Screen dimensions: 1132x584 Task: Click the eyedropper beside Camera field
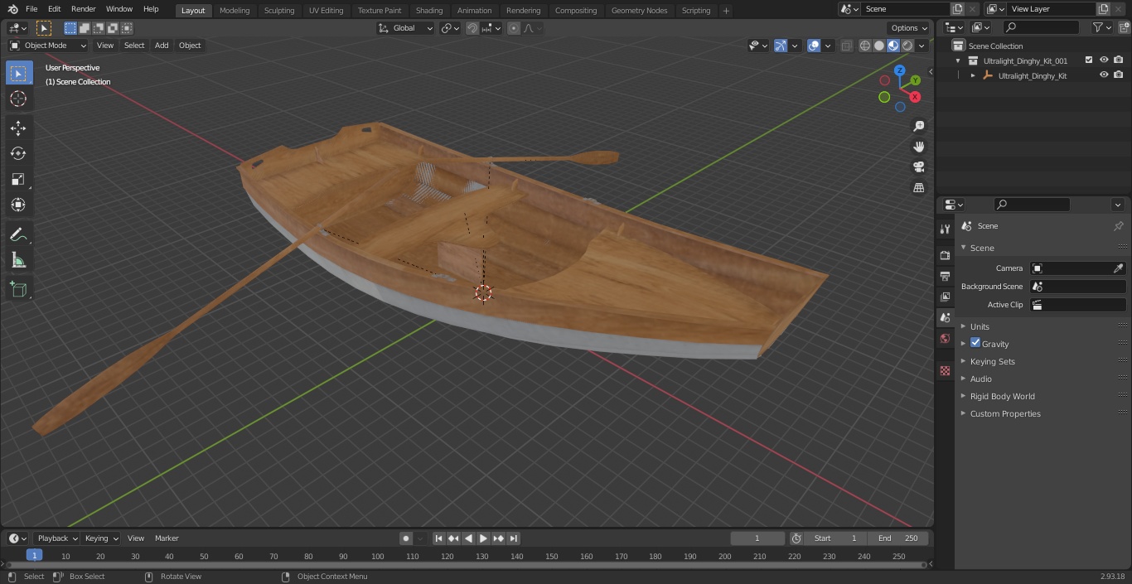1118,268
